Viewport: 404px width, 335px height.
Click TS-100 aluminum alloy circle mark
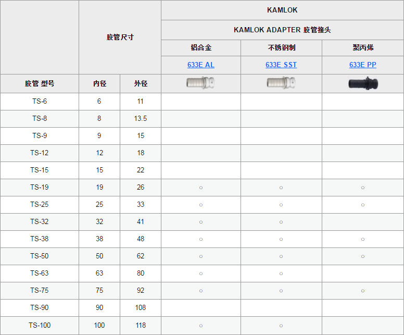coord(201,326)
